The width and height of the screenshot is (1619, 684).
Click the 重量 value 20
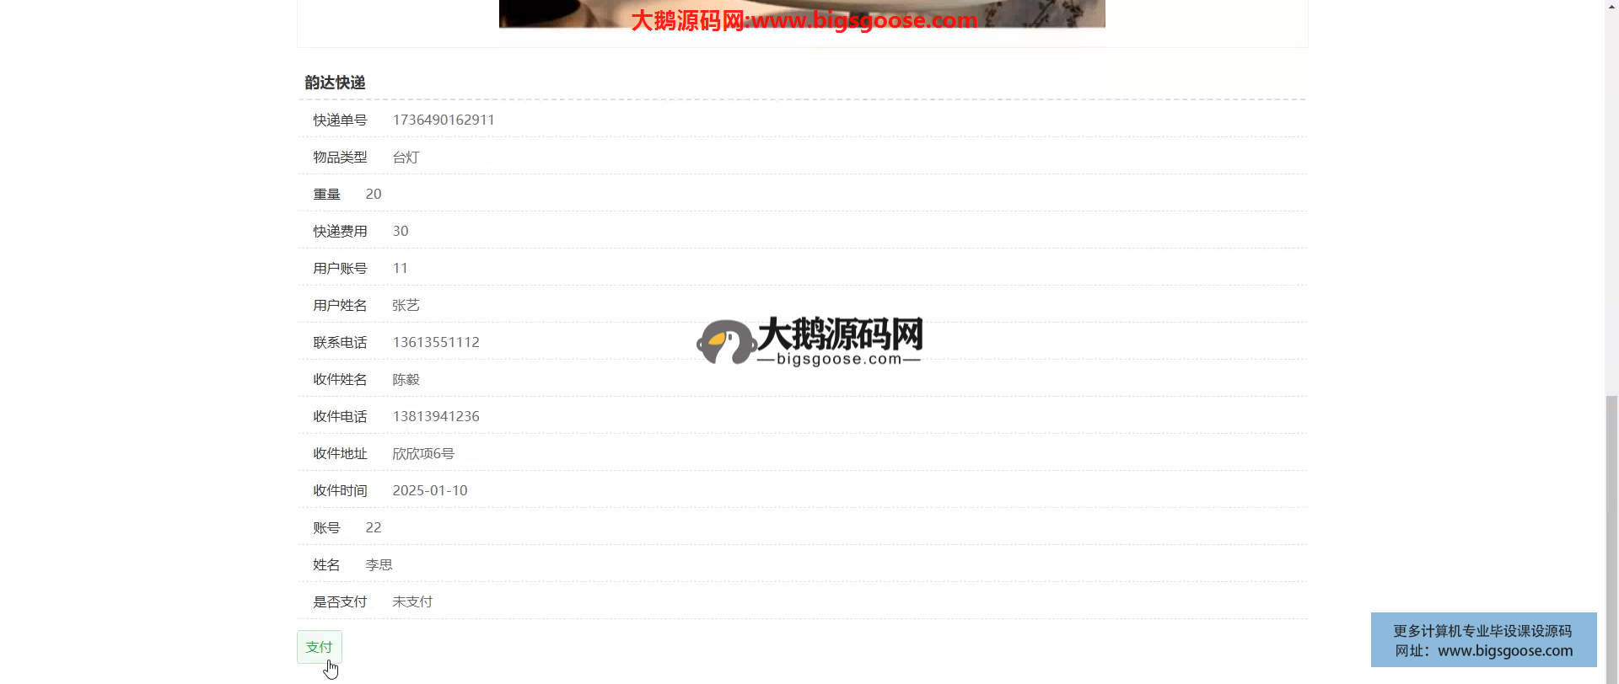pyautogui.click(x=374, y=195)
